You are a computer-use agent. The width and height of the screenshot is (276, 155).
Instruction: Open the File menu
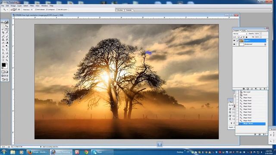pyautogui.click(x=3, y=6)
